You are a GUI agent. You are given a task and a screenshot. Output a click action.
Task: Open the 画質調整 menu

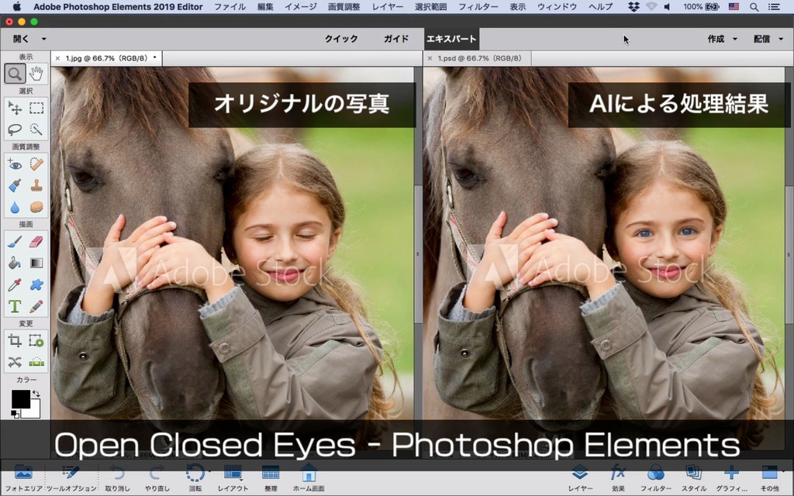point(343,6)
